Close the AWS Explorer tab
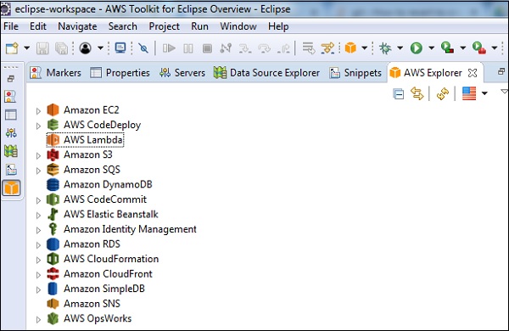The image size is (509, 331). coord(473,73)
